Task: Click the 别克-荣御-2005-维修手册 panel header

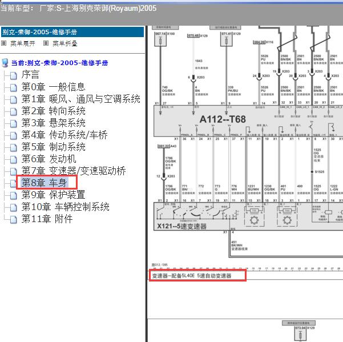Action: tap(72, 32)
